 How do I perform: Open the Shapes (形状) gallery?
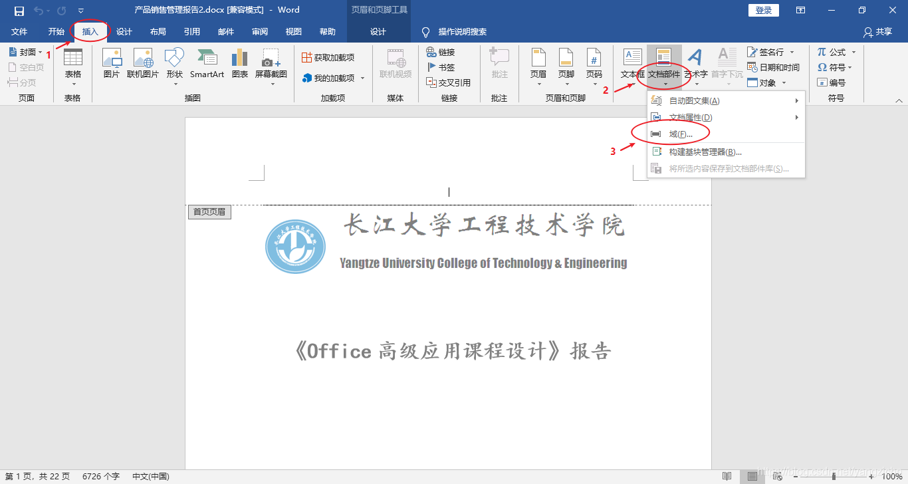click(x=175, y=67)
